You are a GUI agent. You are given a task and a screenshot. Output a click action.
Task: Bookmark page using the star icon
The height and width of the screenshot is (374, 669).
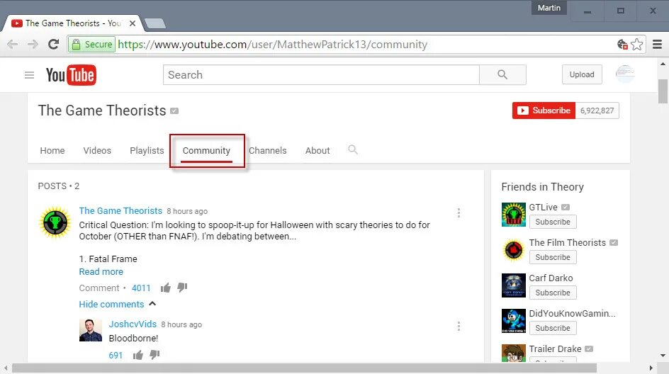click(x=636, y=44)
